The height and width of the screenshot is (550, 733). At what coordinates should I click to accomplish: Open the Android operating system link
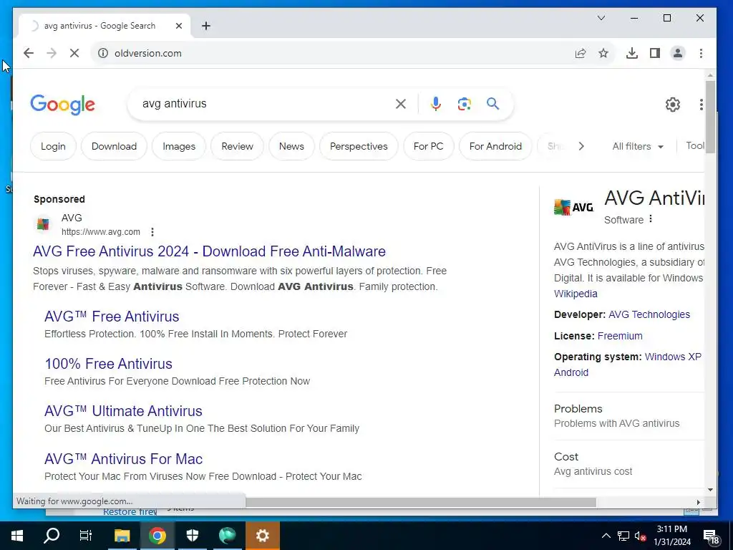(x=571, y=372)
